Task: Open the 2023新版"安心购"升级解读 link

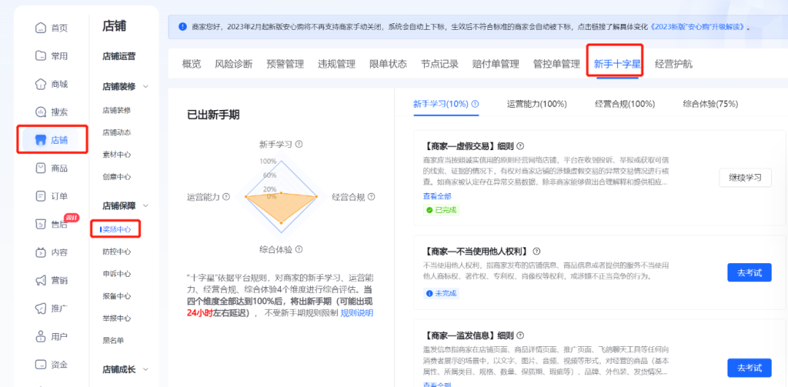Action: (698, 27)
